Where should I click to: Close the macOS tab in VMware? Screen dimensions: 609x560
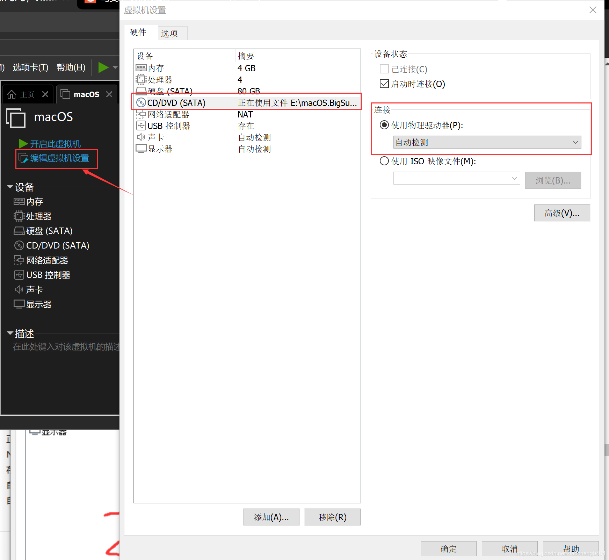click(x=109, y=94)
